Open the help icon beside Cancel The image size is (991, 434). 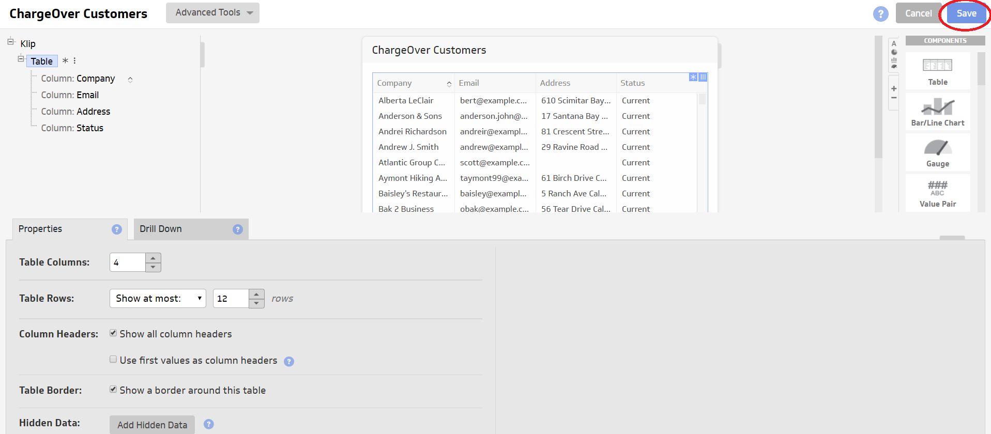[880, 13]
